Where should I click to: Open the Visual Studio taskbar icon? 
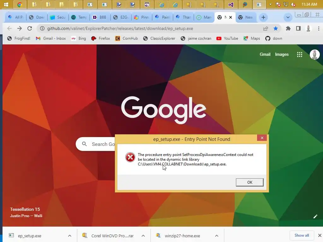coord(231,4)
